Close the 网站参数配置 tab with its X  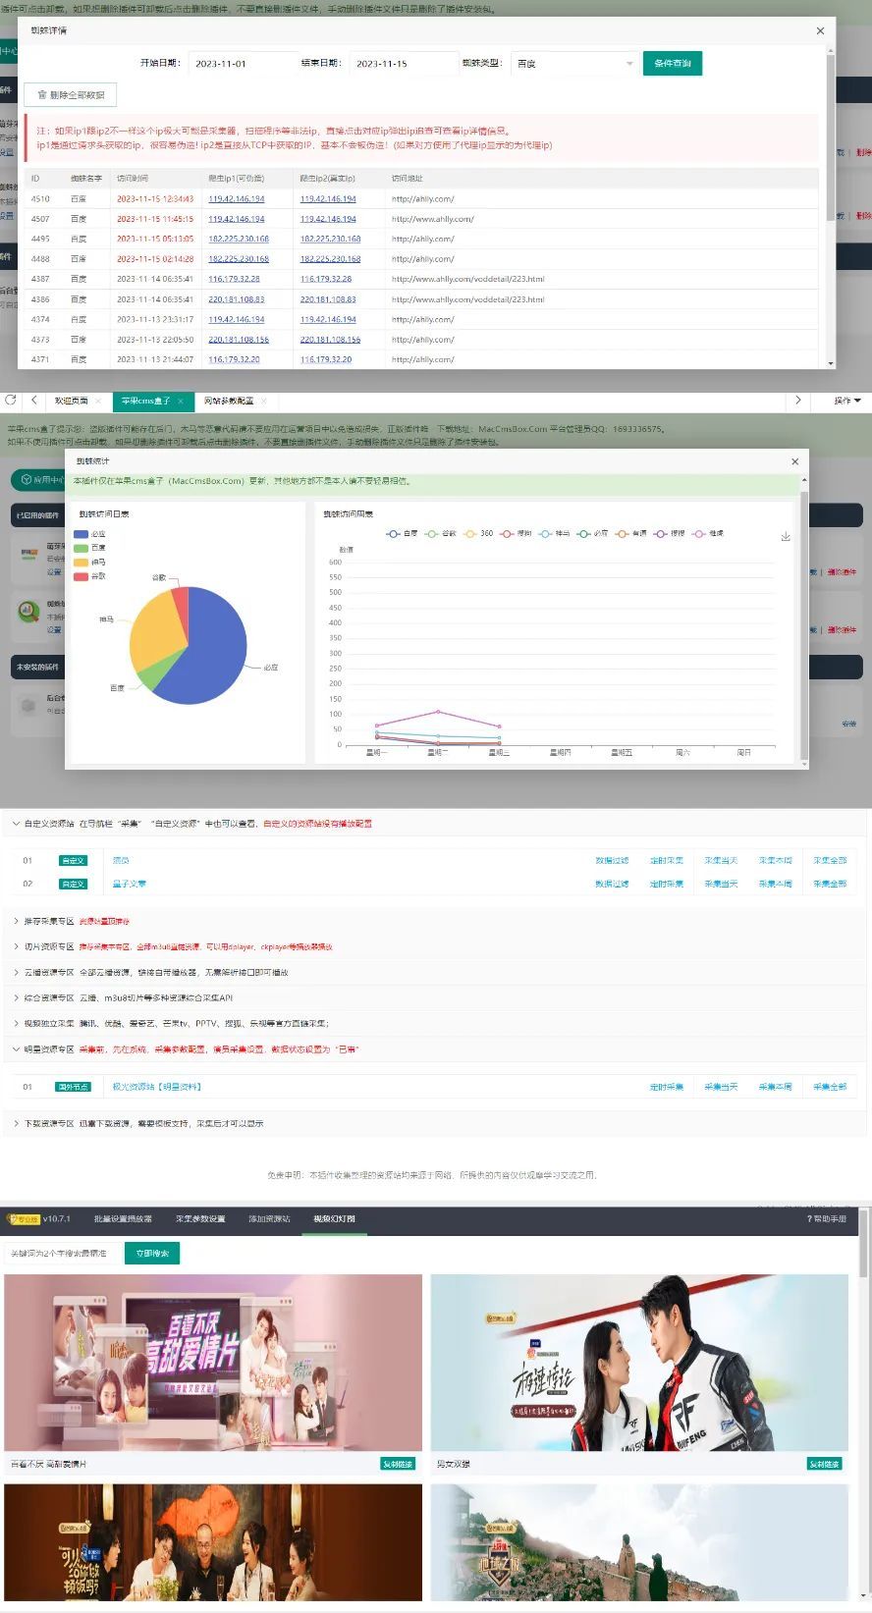coord(263,402)
